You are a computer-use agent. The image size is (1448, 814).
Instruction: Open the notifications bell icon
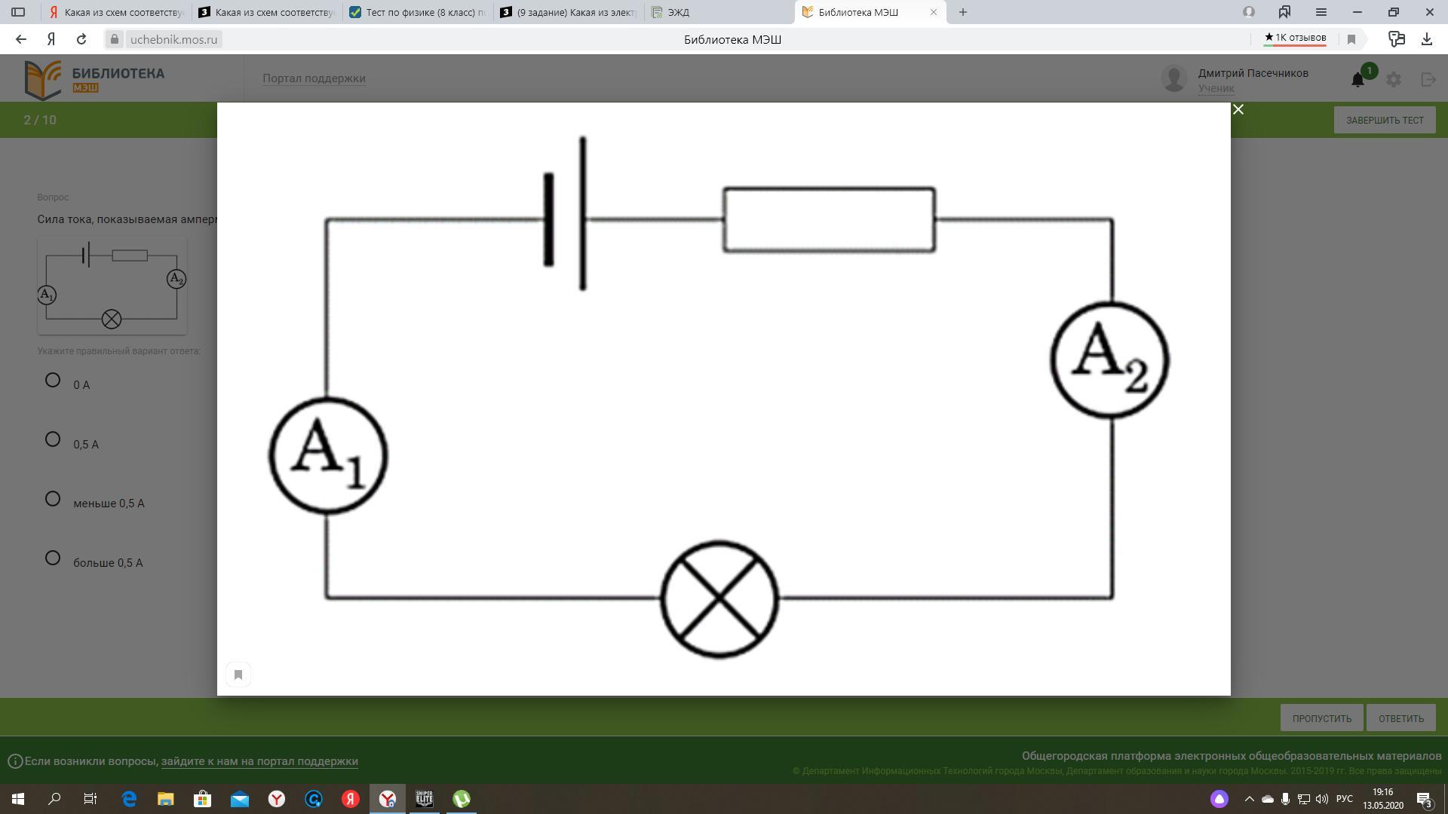tap(1357, 79)
